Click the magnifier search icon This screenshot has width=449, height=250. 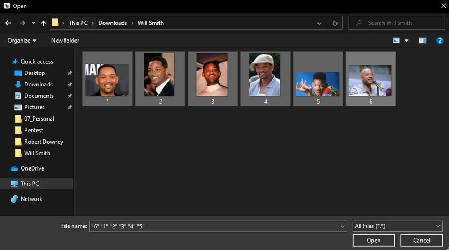[359, 23]
